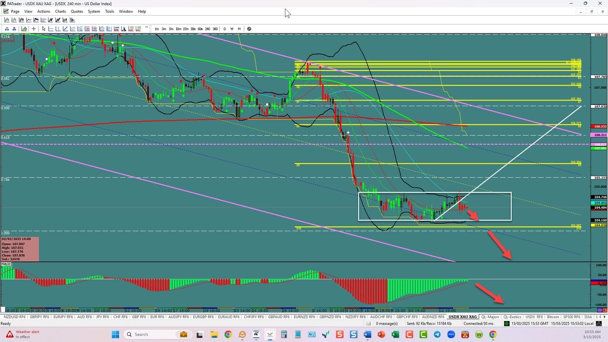Screen dimensions: 608x342
Task: Select the parallel channel drawing tool
Action: coord(72,28)
